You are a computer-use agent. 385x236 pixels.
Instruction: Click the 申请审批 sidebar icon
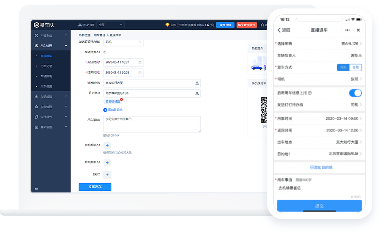pyautogui.click(x=36, y=36)
